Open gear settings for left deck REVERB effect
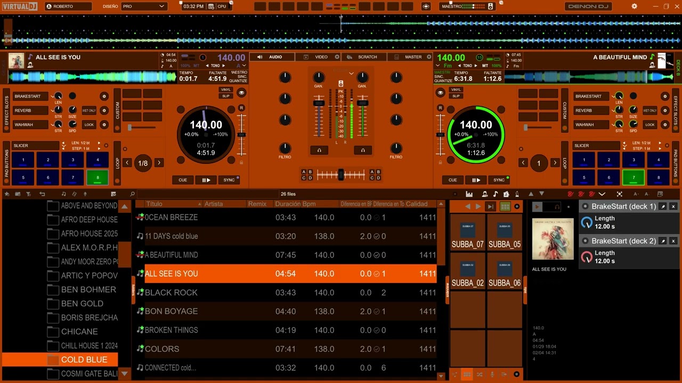The width and height of the screenshot is (682, 383). 104,111
